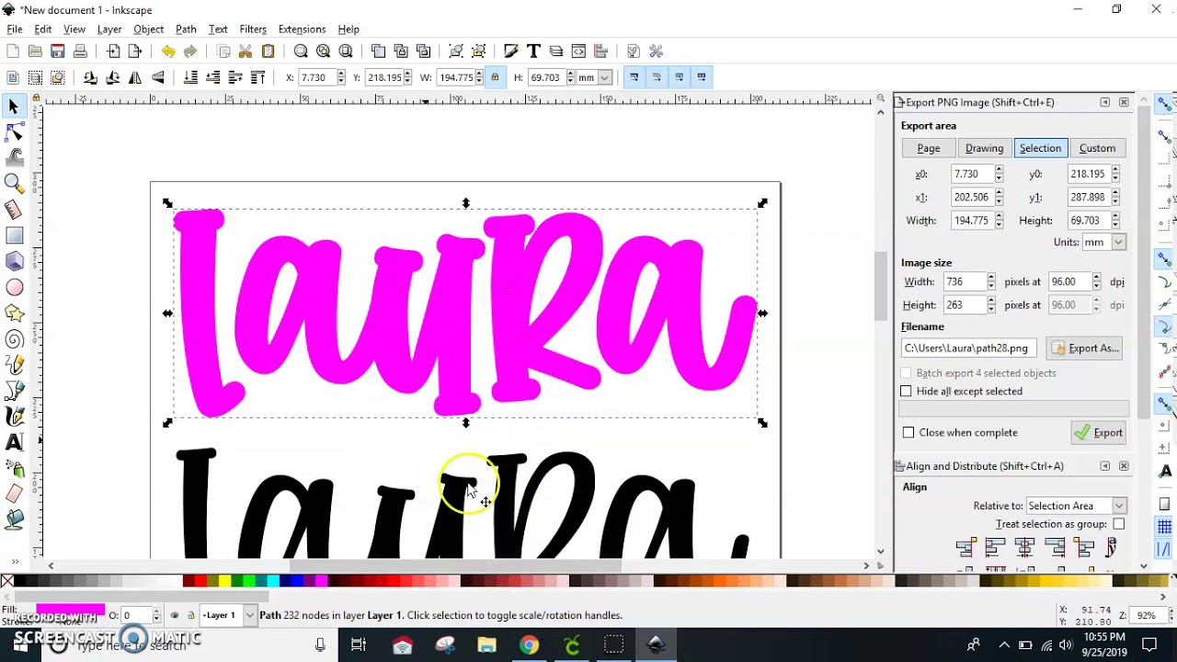1177x662 pixels.
Task: Open the Layer menu
Action: 109,29
